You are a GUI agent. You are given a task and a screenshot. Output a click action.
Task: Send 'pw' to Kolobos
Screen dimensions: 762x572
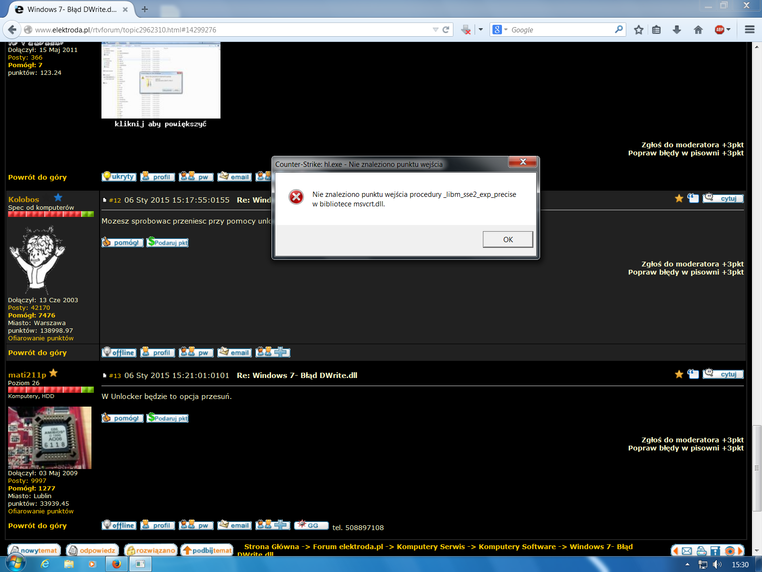tap(196, 352)
